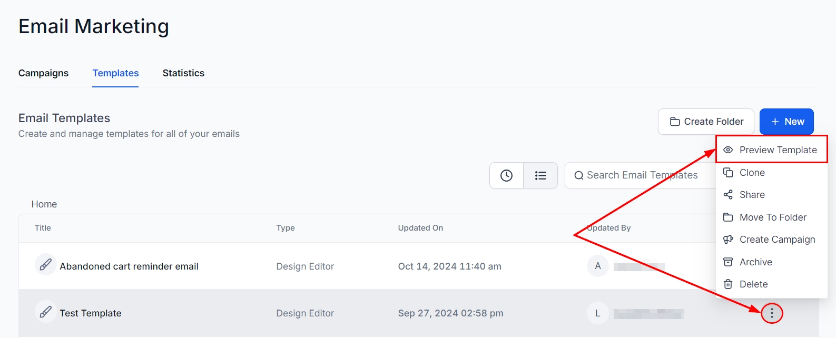Image resolution: width=836 pixels, height=338 pixels.
Task: Click the avatar with letter L
Action: pos(597,313)
